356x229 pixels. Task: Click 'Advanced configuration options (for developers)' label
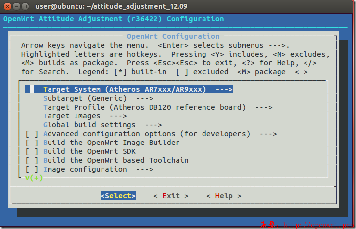point(147,134)
